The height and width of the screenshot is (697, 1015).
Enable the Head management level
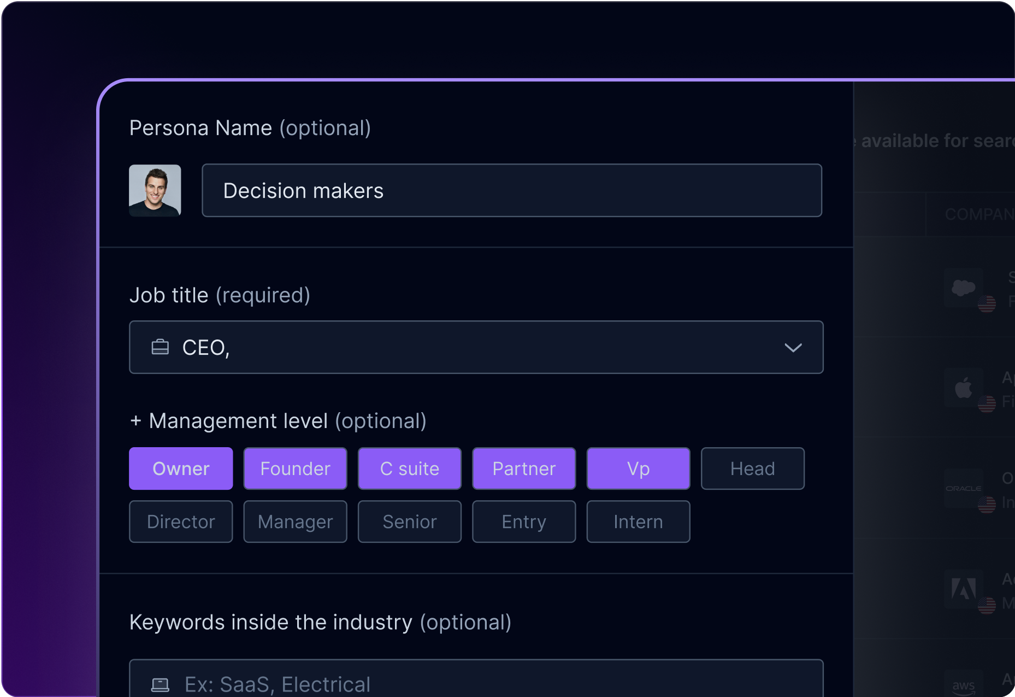click(752, 468)
